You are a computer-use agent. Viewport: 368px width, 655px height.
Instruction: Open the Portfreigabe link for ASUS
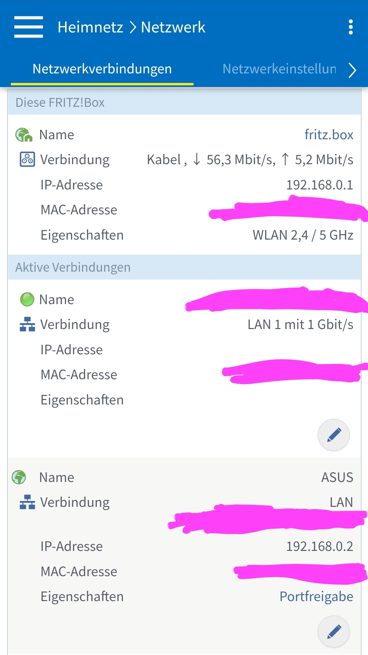click(x=316, y=596)
